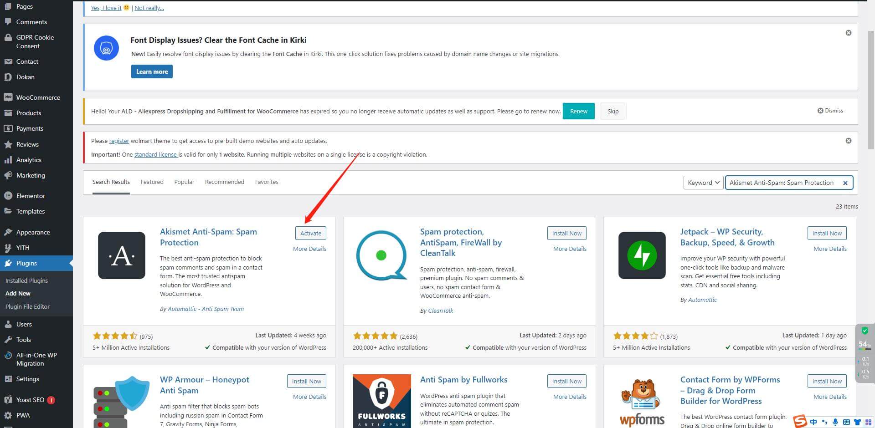Select Add New plugins submenu item
Viewport: 875px width, 428px height.
tap(18, 293)
